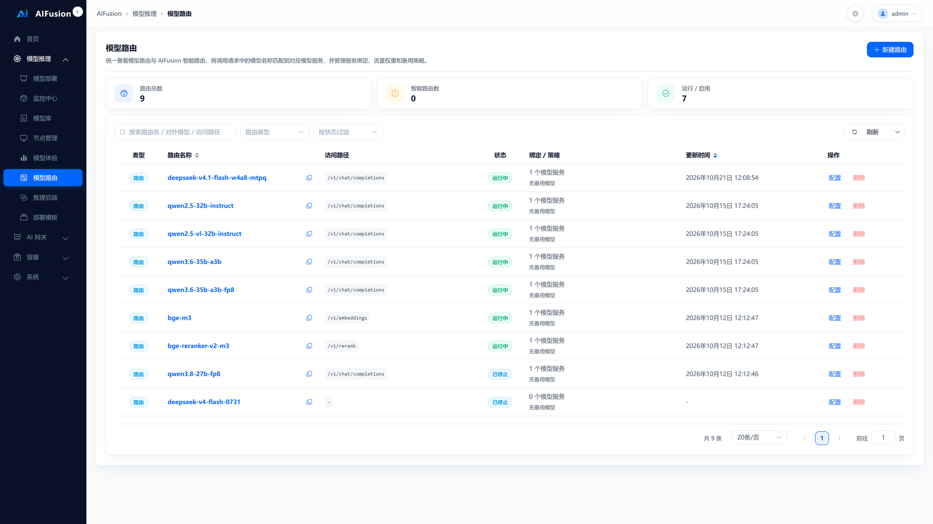Copy the qwen2.5-32b-instruct route name

tap(309, 206)
